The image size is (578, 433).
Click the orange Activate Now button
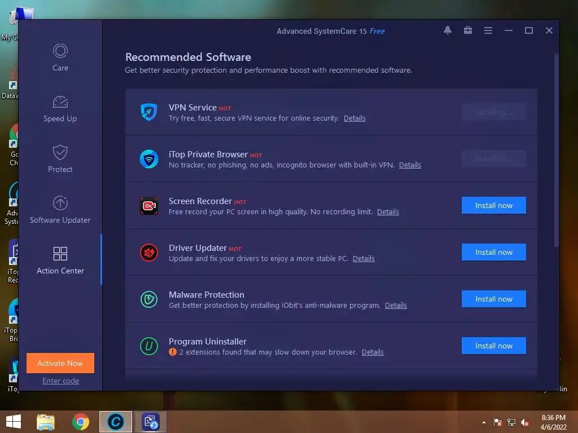tap(60, 363)
